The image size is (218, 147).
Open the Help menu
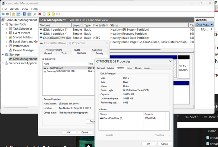(x=34, y=9)
